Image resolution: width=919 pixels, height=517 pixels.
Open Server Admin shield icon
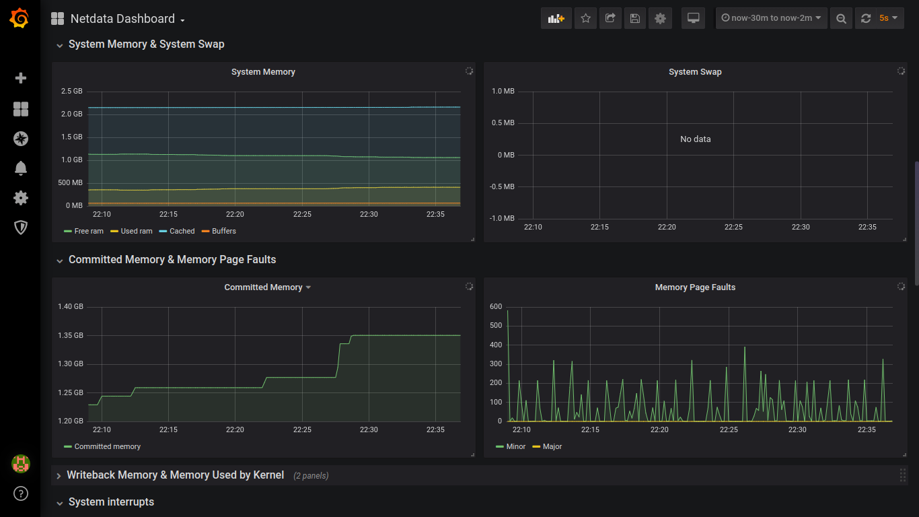click(x=21, y=228)
